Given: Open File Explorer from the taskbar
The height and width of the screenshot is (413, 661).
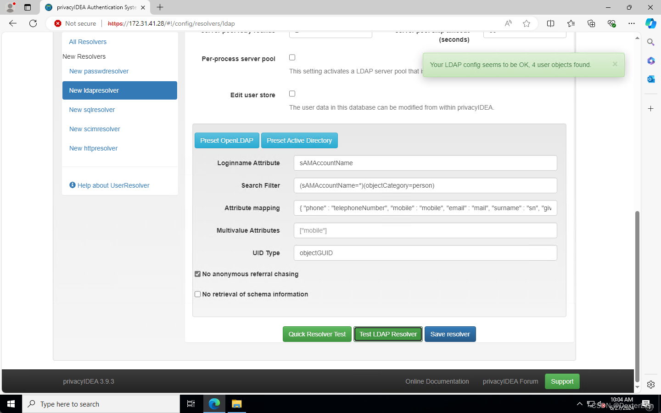Looking at the screenshot, I should 236,404.
